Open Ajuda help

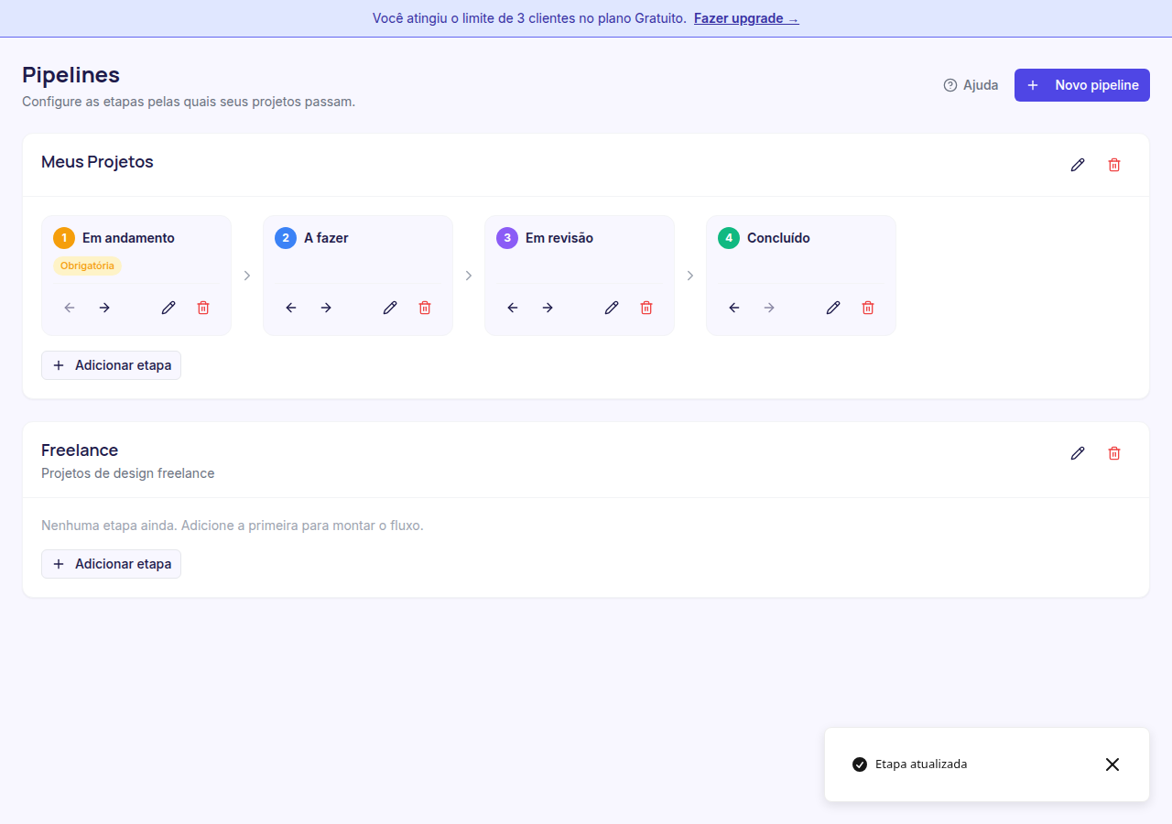tap(971, 85)
